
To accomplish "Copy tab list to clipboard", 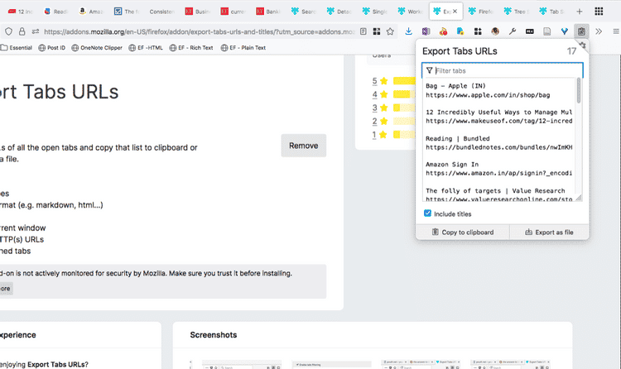I will [462, 232].
